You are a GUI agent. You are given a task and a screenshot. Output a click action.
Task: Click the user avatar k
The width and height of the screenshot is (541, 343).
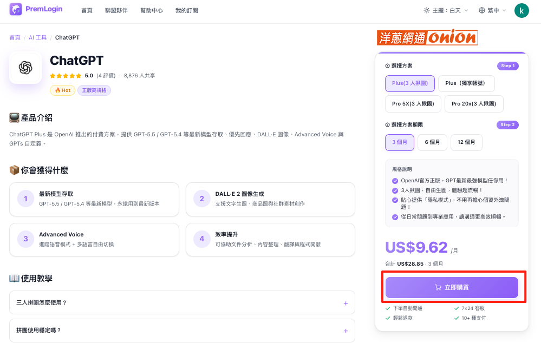click(x=522, y=10)
